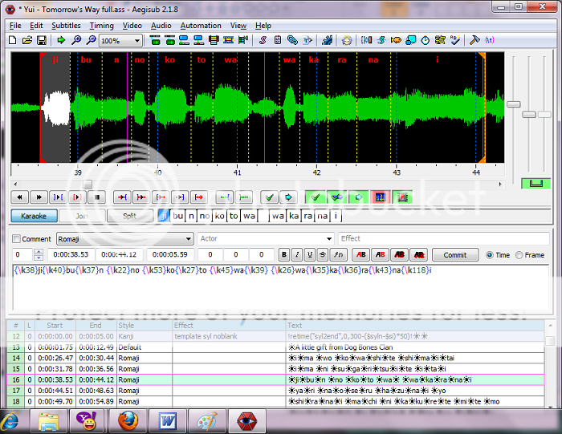Open the Styles Manager icon in toolbar

(263, 40)
